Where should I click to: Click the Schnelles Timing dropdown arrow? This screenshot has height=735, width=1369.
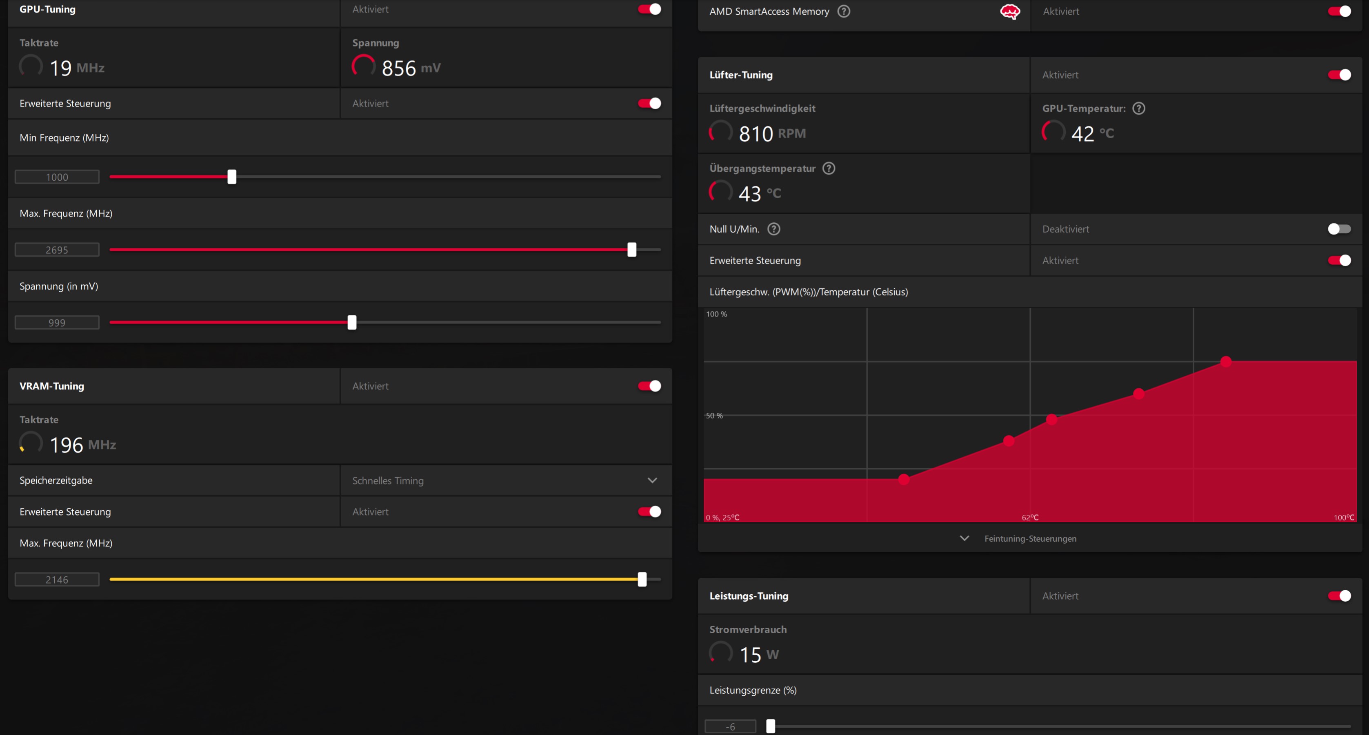[652, 480]
